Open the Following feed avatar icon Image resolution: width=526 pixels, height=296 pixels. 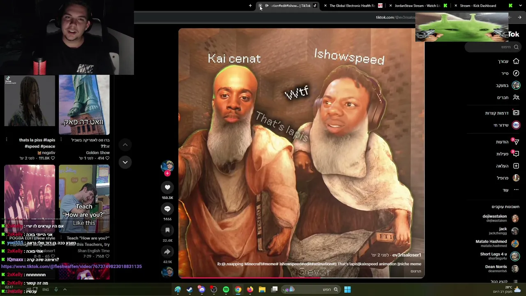tap(516, 85)
